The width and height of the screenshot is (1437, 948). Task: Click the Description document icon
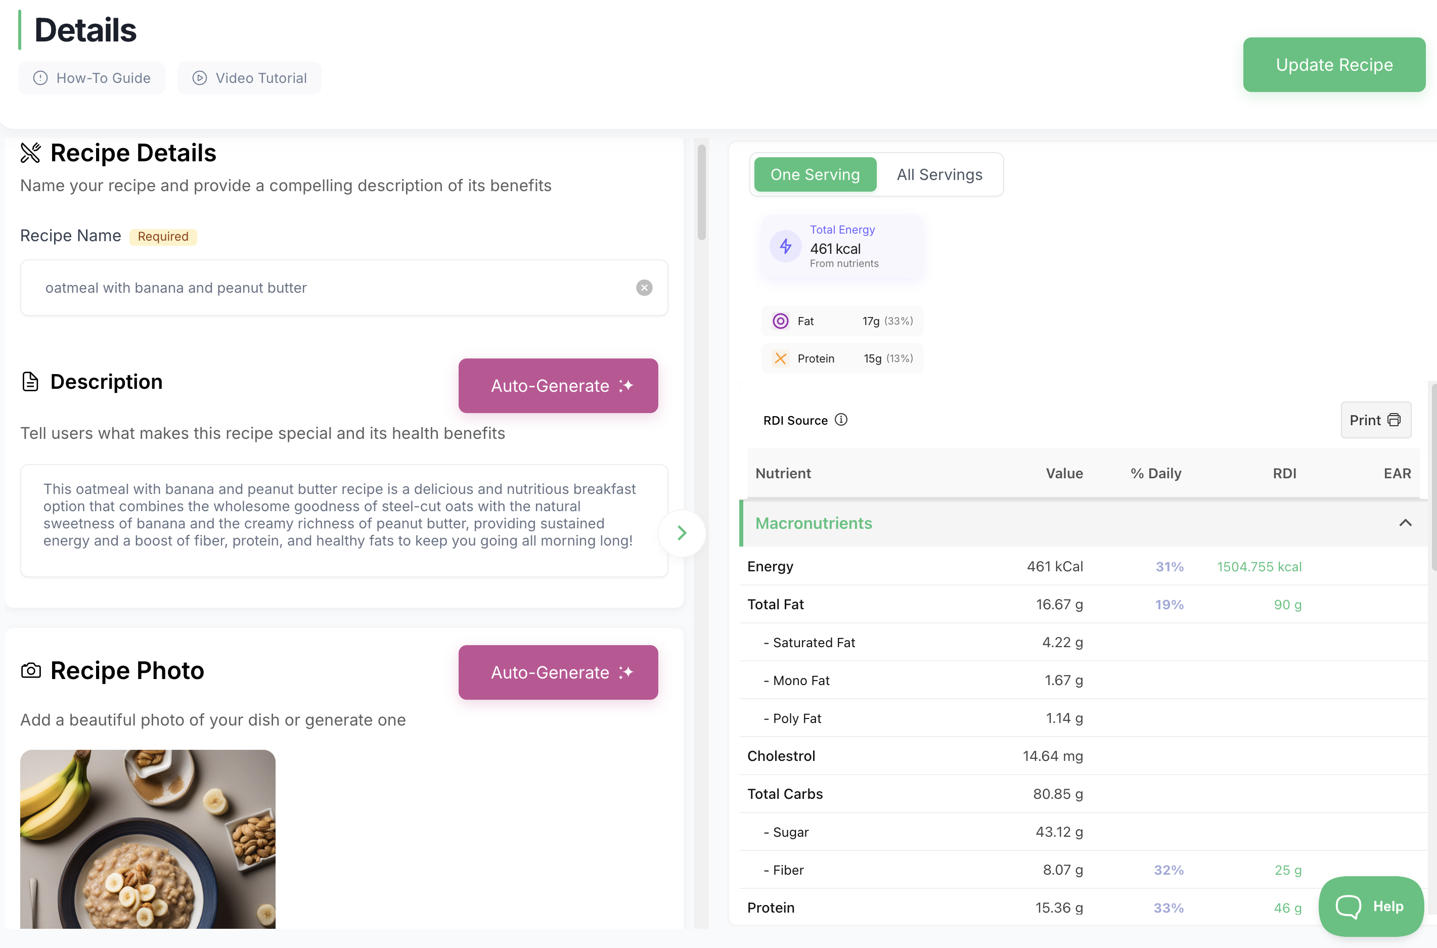[x=30, y=382]
